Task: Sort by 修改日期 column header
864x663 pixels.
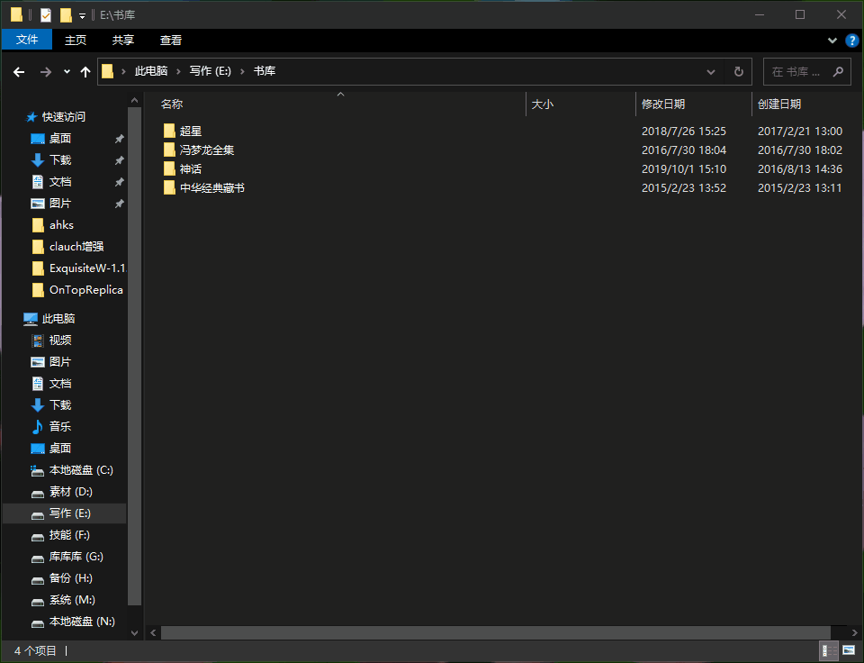Action: [663, 104]
